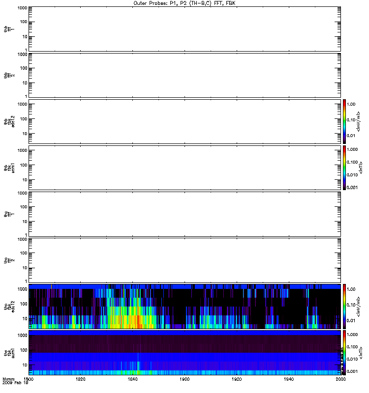Click the "thc fff 2" panel axis label
369x393 pixels.
(x=9, y=260)
